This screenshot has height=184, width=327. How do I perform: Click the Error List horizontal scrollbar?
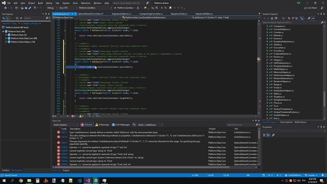pos(142,167)
